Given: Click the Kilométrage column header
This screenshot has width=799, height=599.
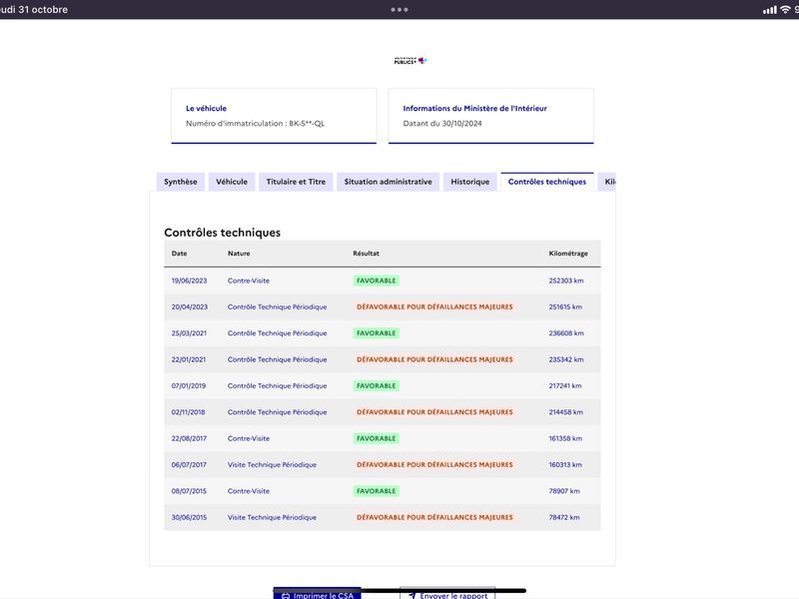Looking at the screenshot, I should pyautogui.click(x=568, y=254).
